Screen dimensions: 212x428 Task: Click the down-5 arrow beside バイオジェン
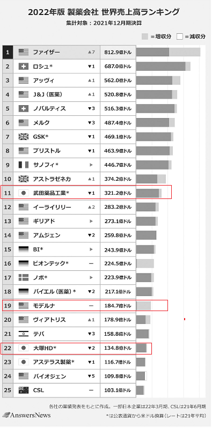91,376
